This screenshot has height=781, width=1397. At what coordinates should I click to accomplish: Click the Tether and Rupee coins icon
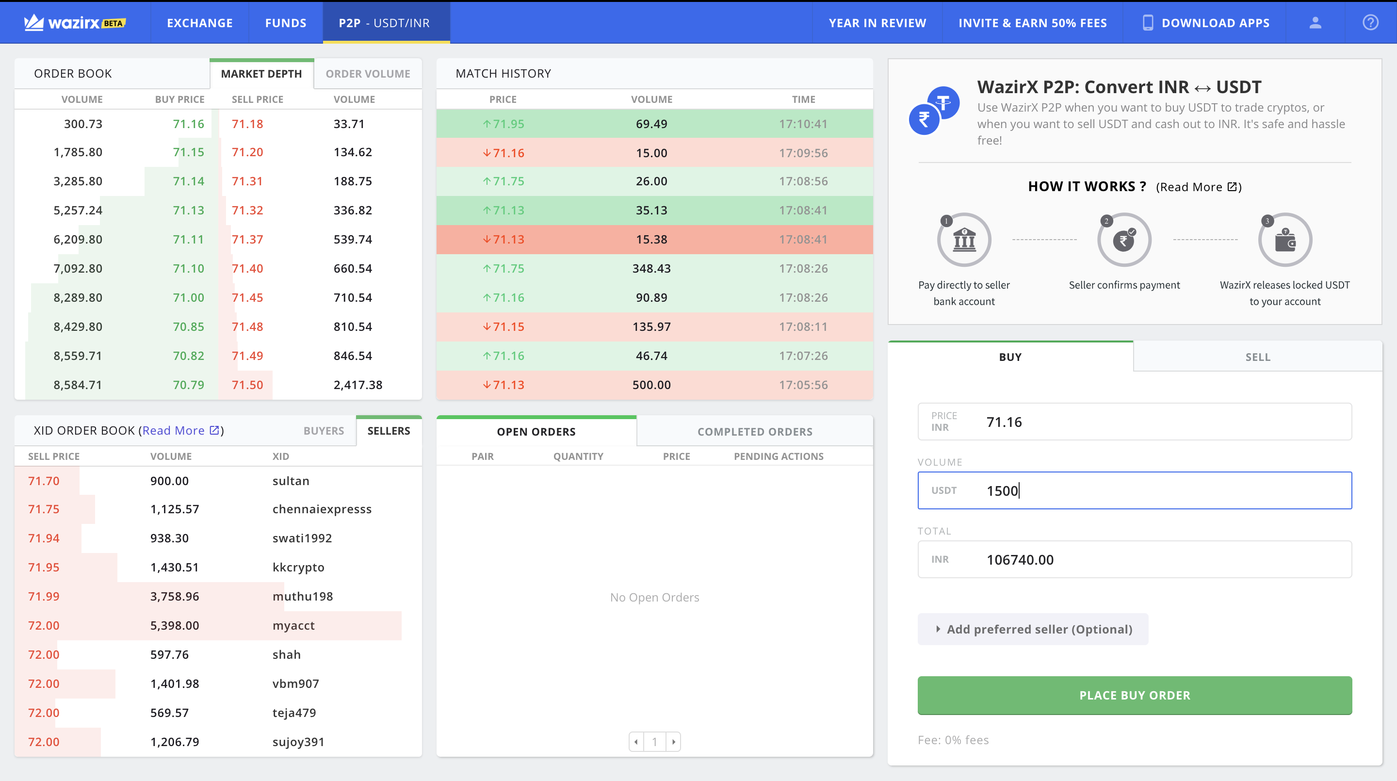(x=934, y=111)
